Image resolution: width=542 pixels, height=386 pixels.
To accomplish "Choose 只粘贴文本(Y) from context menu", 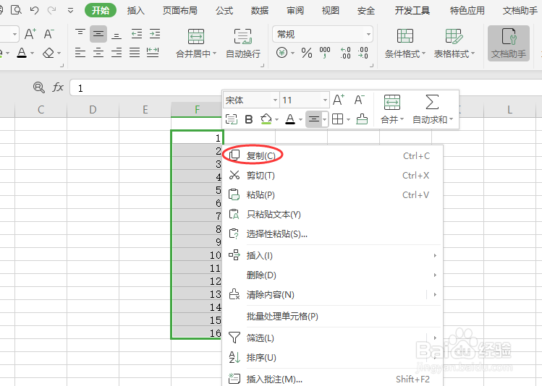I will [333, 215].
